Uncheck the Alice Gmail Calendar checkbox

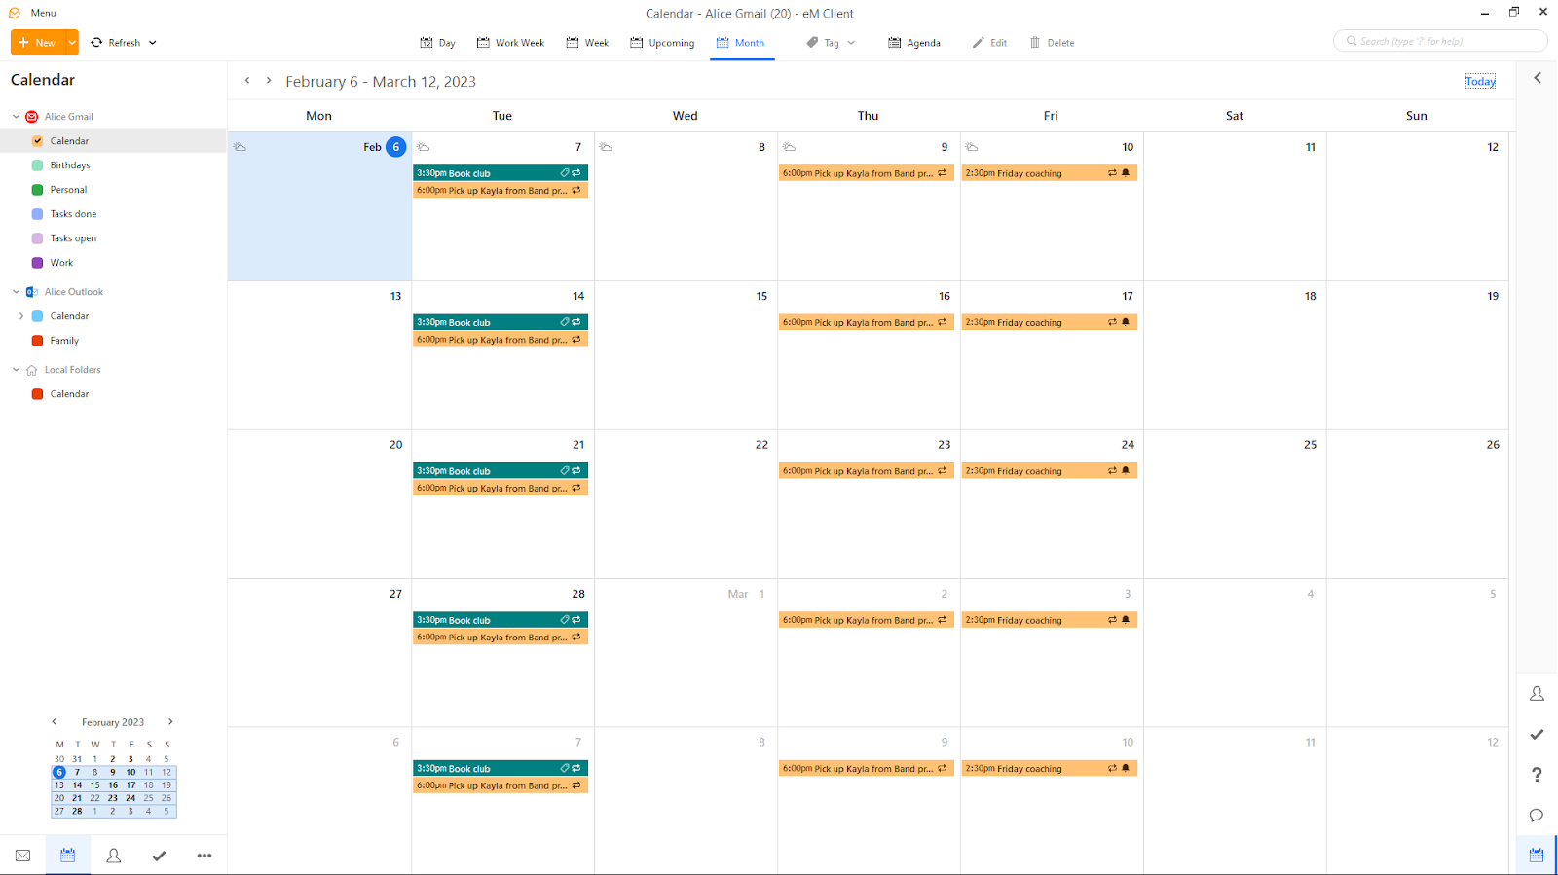point(37,141)
